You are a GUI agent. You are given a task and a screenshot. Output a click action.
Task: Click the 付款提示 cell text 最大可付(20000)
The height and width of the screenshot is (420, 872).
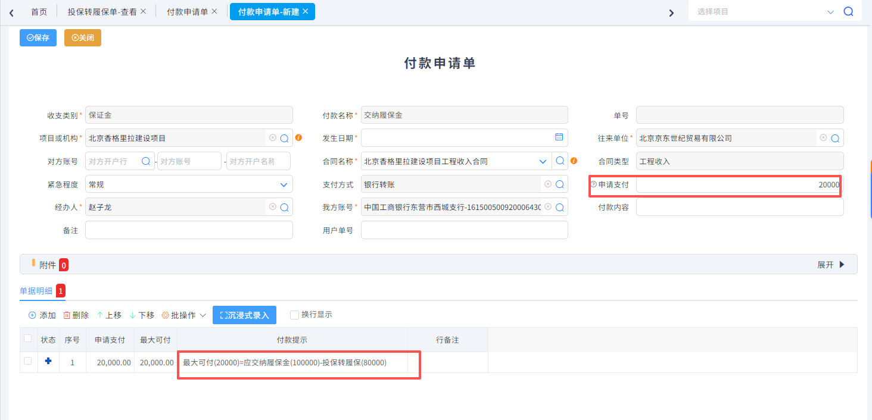point(285,362)
